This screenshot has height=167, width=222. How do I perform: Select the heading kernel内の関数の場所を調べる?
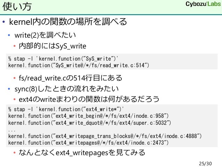coord(68,22)
